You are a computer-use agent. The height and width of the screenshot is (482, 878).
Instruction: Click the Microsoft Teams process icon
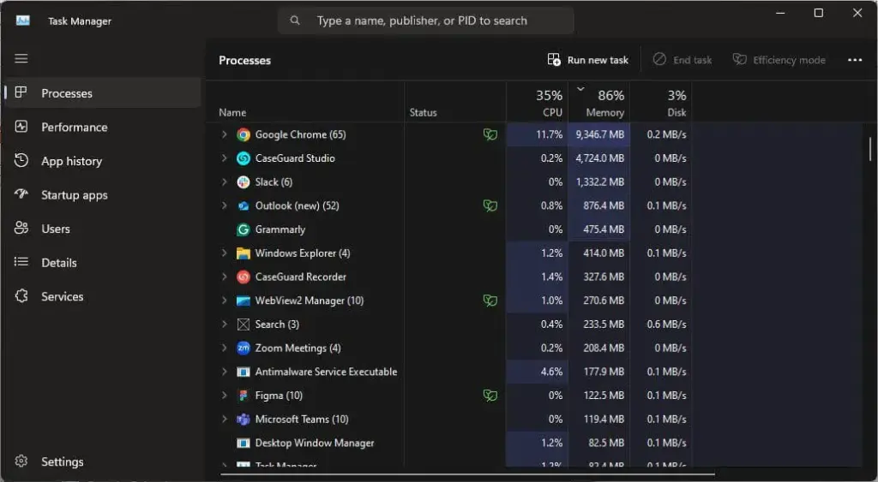coord(243,420)
